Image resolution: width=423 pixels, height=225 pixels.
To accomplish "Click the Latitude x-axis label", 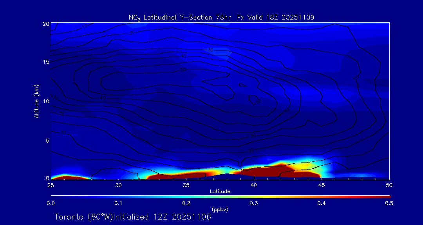I will [x=220, y=191].
